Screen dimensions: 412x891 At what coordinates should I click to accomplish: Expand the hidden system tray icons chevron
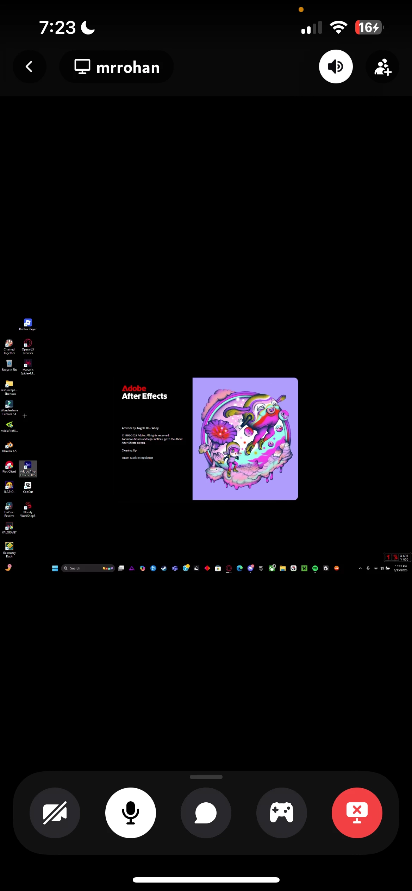pos(360,568)
